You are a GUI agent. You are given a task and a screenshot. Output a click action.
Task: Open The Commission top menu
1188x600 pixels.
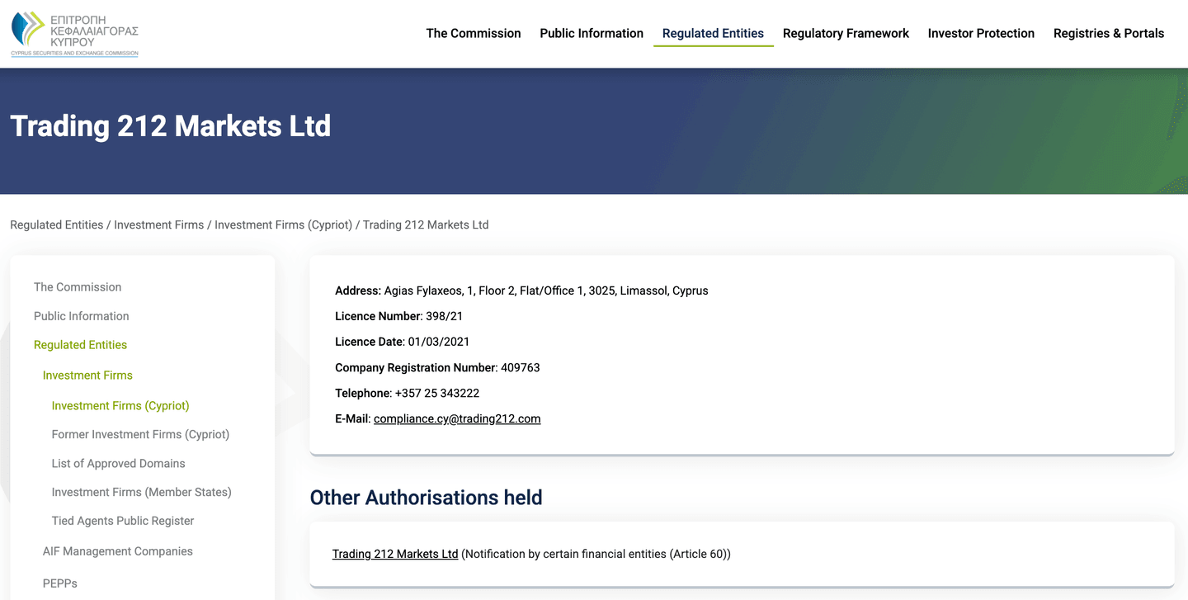click(474, 34)
